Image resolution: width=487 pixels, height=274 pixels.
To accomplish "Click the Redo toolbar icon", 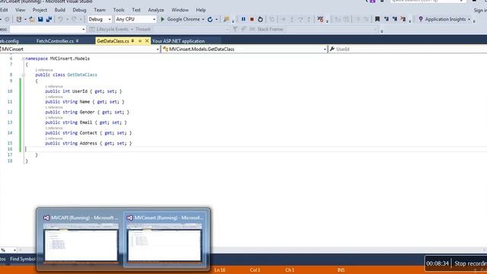I will click(x=74, y=19).
